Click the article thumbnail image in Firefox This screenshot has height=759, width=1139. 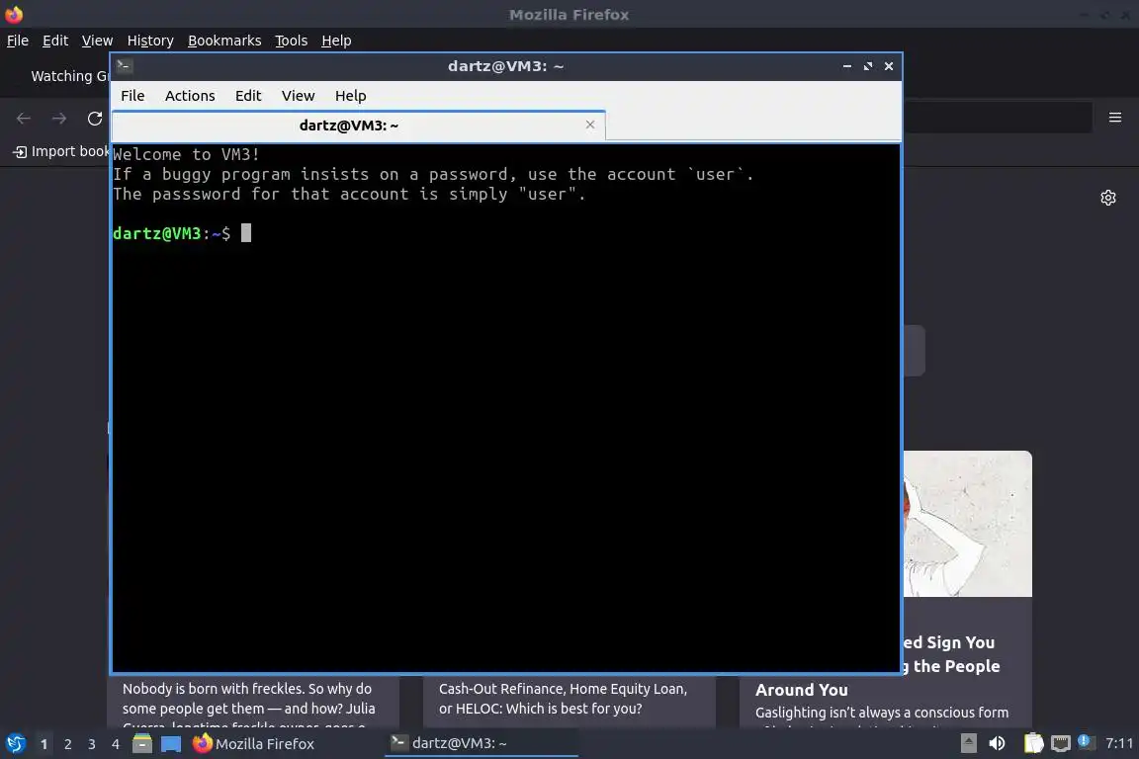coord(967,524)
